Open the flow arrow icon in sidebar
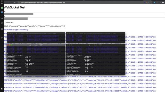165x92 pixels. (x=2, y=19)
